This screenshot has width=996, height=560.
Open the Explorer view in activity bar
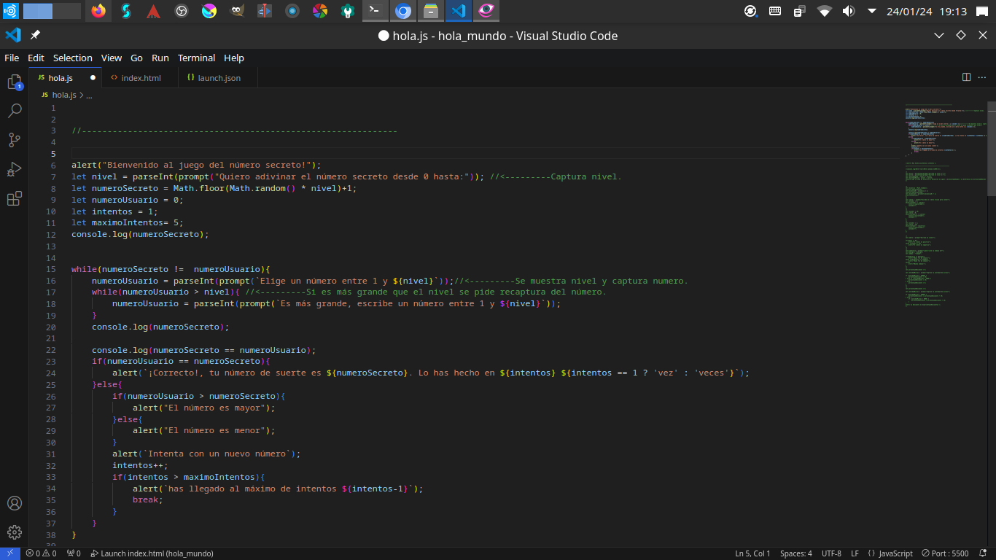[x=15, y=82]
